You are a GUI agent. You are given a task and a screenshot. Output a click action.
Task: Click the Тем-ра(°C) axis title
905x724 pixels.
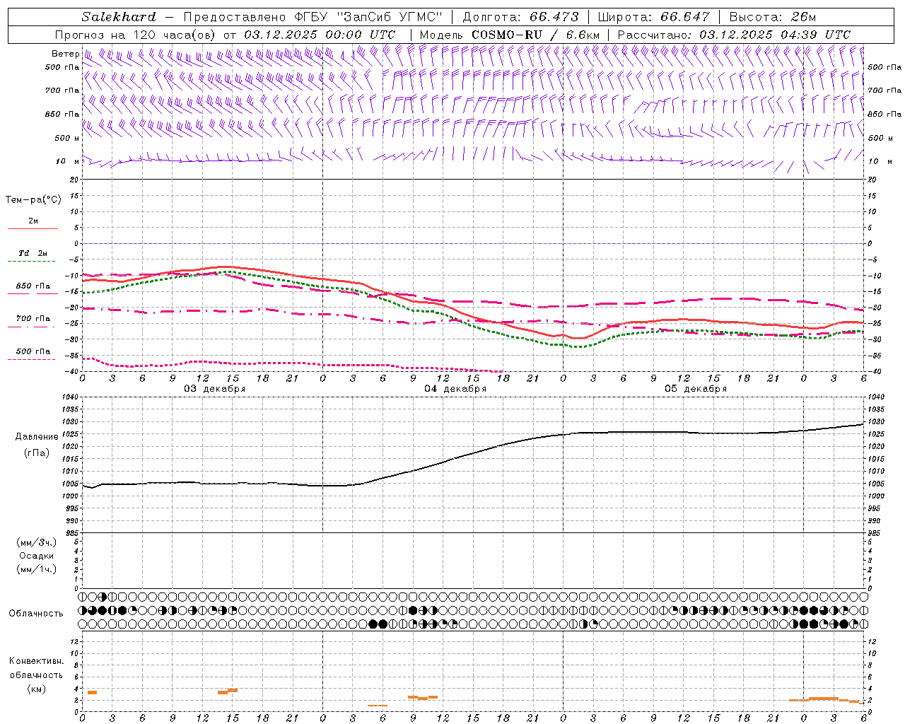(33, 200)
